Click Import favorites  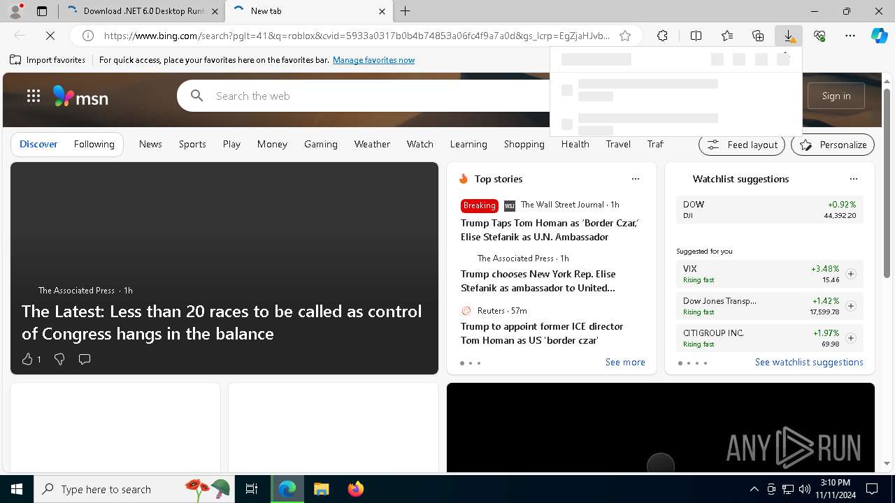tap(48, 60)
